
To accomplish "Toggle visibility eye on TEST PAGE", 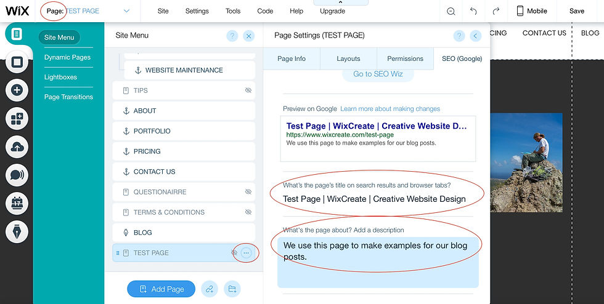I will click(234, 253).
